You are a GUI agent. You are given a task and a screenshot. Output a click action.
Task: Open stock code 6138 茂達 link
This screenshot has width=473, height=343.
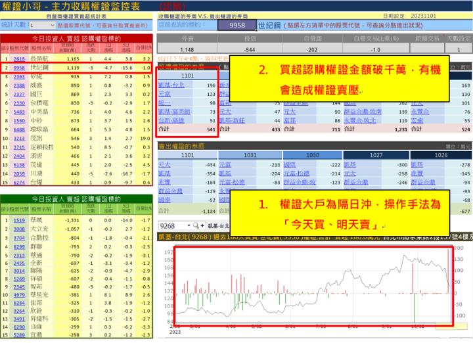coord(19,165)
